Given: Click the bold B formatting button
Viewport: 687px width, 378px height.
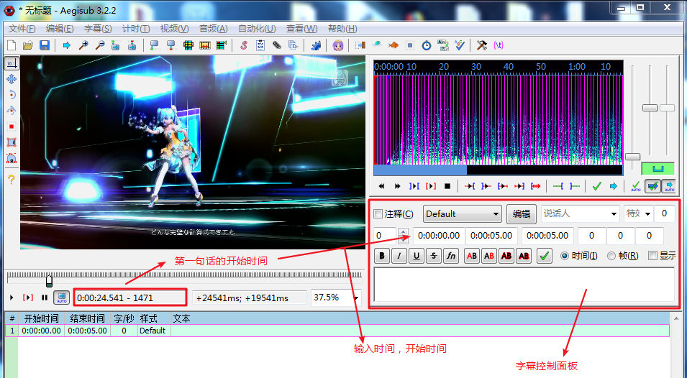Looking at the screenshot, I should (382, 255).
